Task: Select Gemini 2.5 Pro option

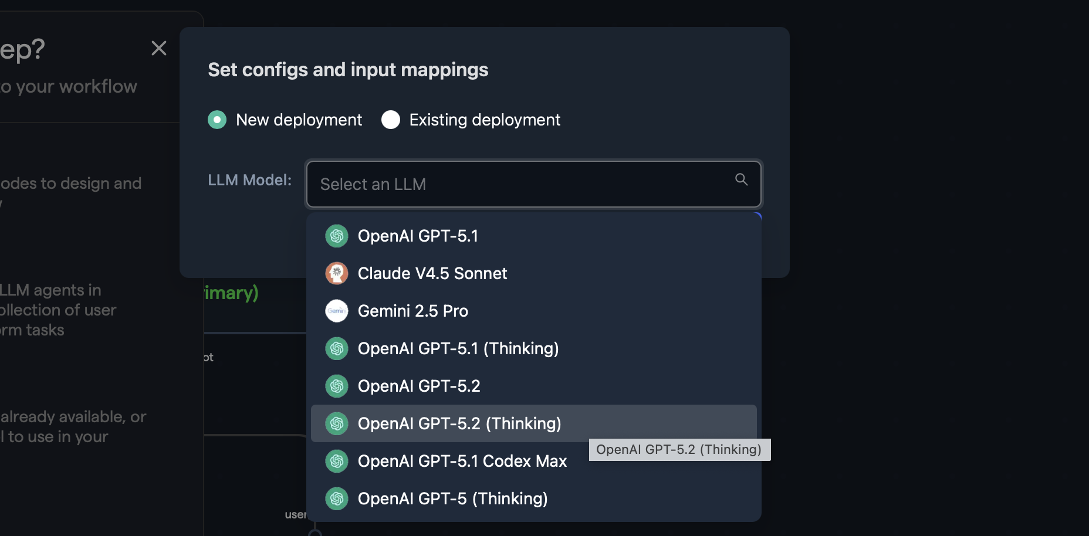Action: [413, 311]
